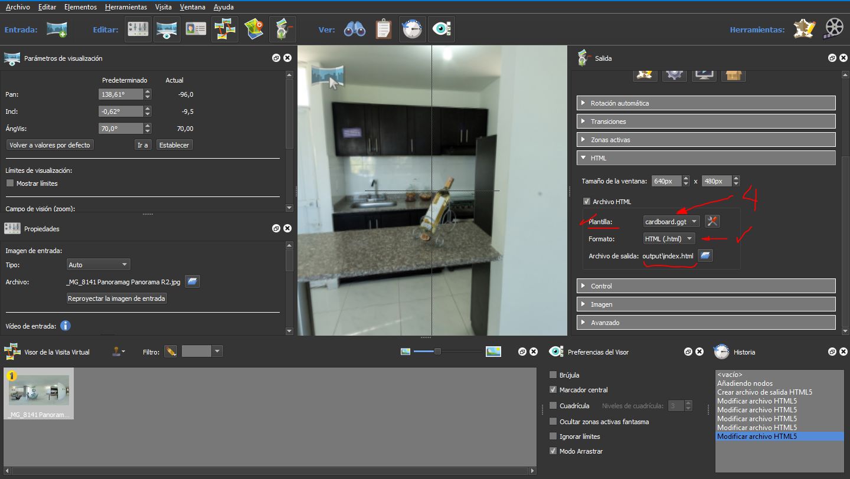Open Propiedades sliders icon in Editar toolbar
Screen dimensions: 850x479
click(x=139, y=29)
